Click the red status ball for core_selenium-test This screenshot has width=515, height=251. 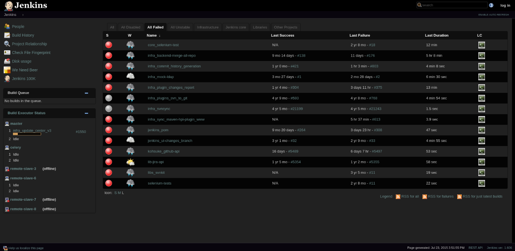click(108, 45)
